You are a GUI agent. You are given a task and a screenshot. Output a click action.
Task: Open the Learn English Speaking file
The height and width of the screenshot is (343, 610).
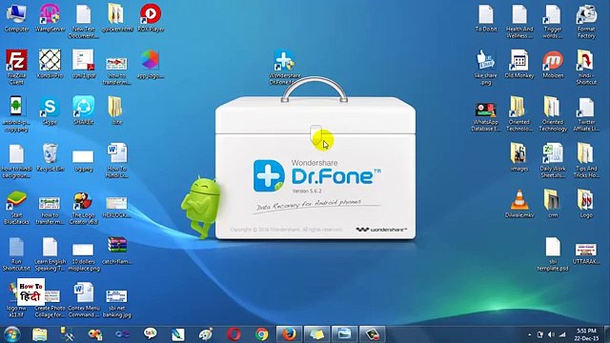[50, 253]
